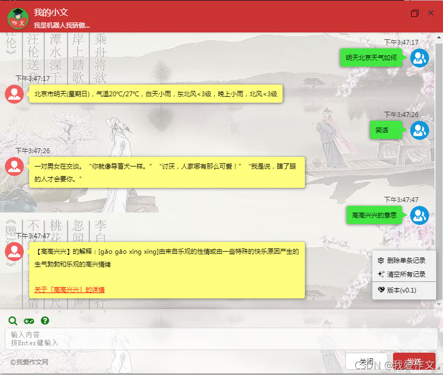Click the red 发送 button
443x375 pixels.
click(x=414, y=361)
